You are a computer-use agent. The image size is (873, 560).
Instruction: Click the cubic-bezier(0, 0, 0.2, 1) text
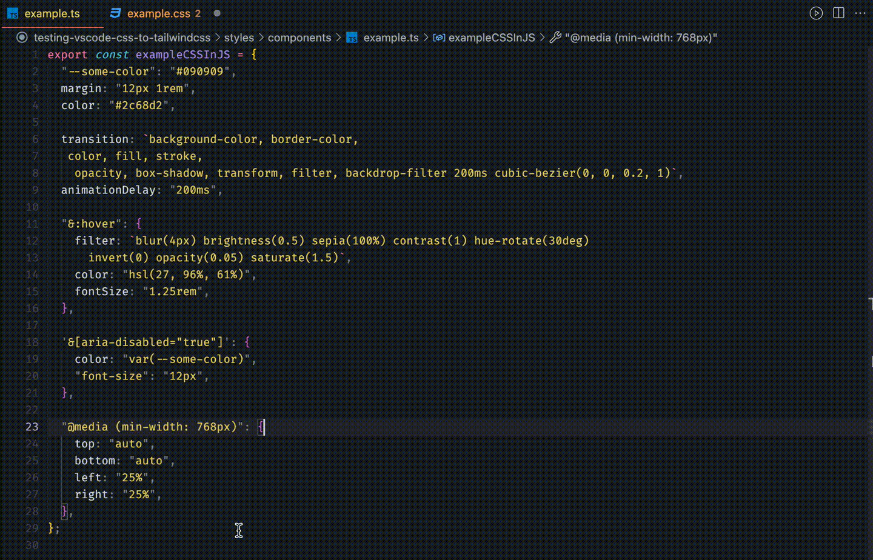[583, 173]
